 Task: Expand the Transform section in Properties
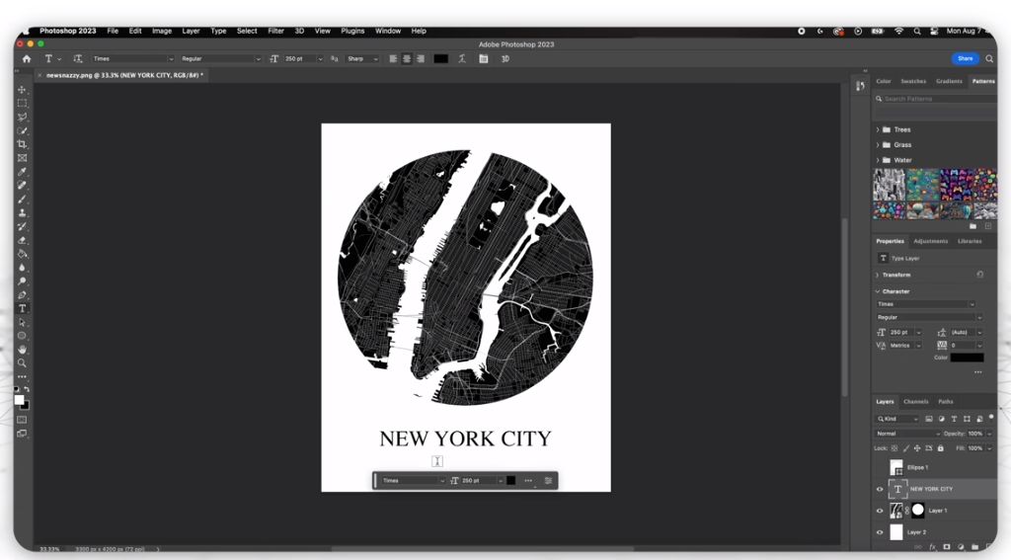click(878, 275)
